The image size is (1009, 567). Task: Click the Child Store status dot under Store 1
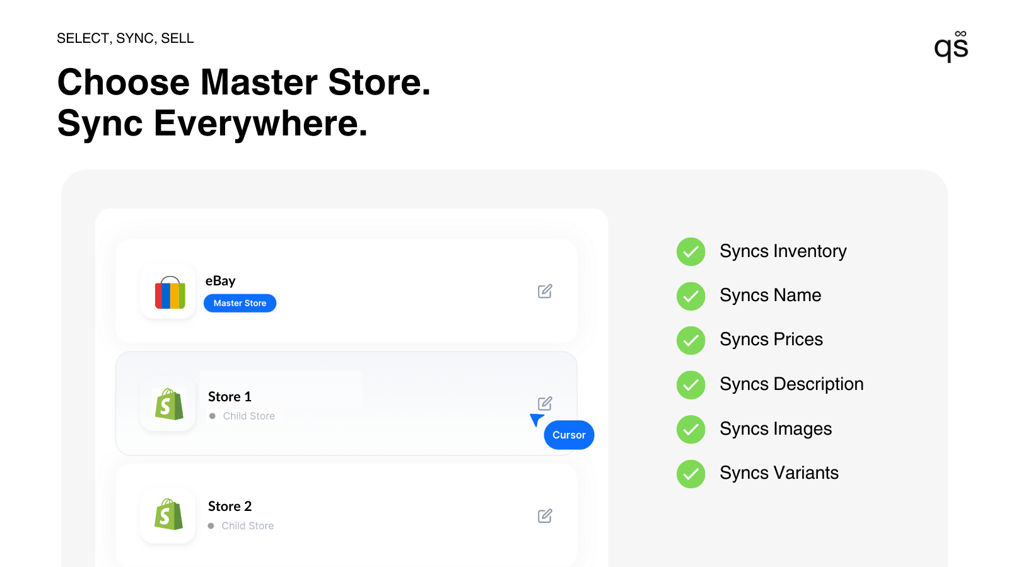[213, 416]
